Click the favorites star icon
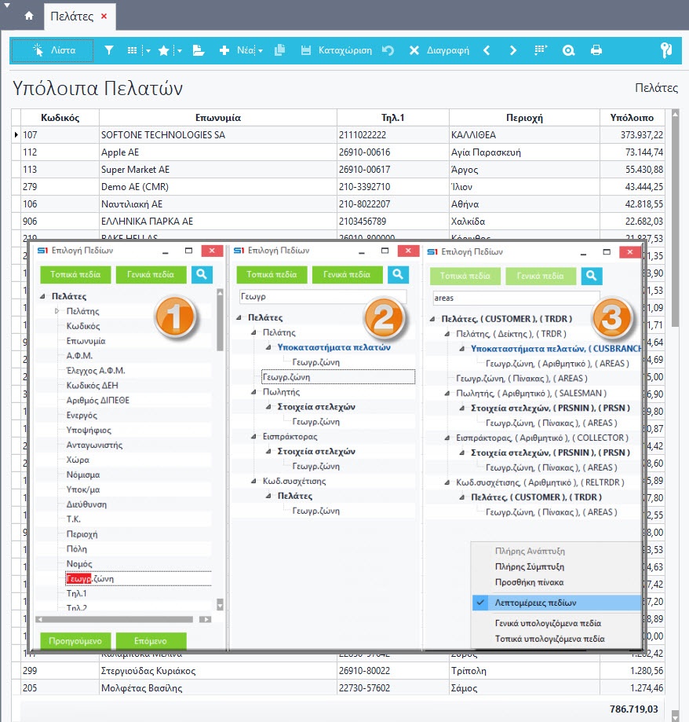689x722 pixels. [164, 50]
